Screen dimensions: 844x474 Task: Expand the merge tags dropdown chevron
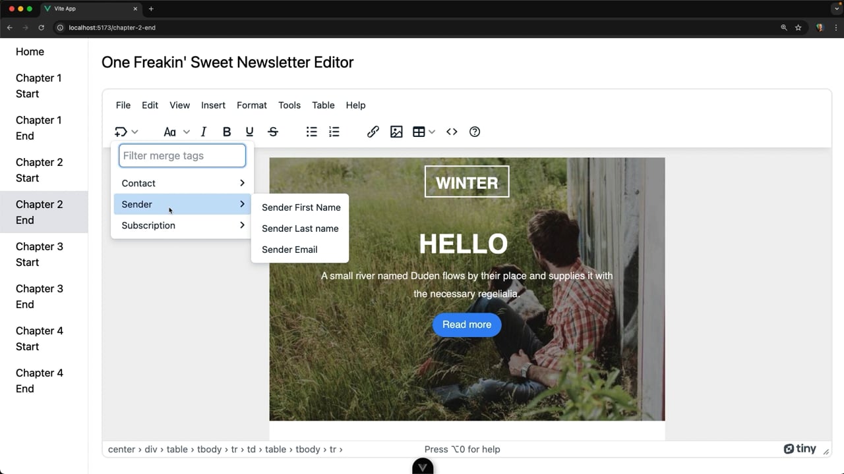point(135,132)
